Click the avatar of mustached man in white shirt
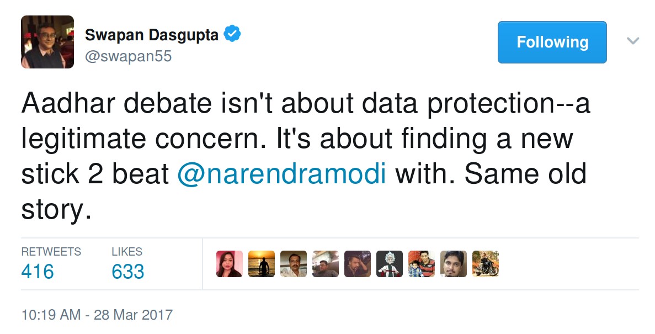 [x=293, y=264]
